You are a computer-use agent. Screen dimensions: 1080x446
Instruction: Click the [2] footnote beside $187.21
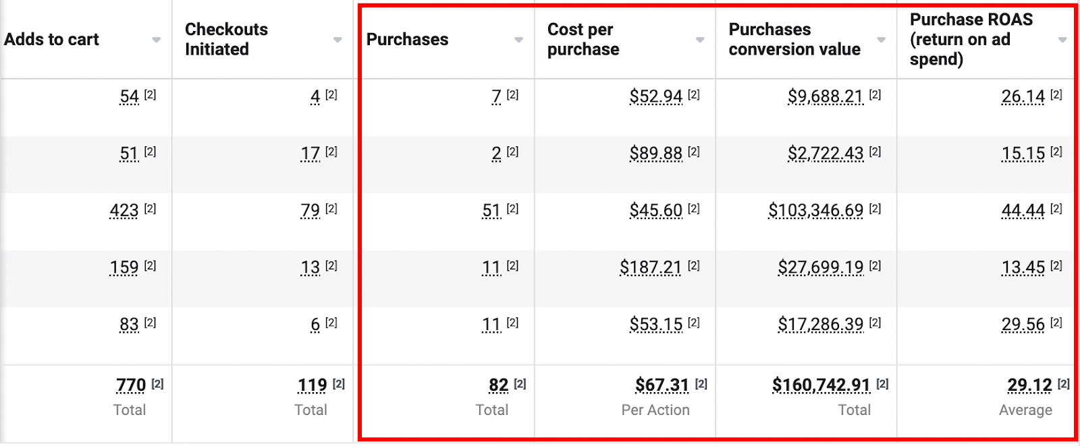(x=694, y=266)
